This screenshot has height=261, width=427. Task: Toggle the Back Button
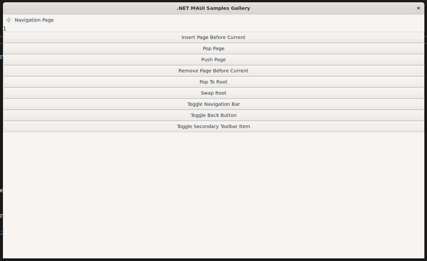pos(213,115)
